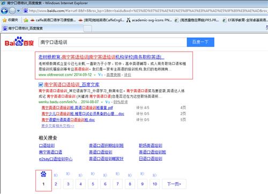
Task: Click the 南宁口语培训 search input field
Action: click(113, 42)
